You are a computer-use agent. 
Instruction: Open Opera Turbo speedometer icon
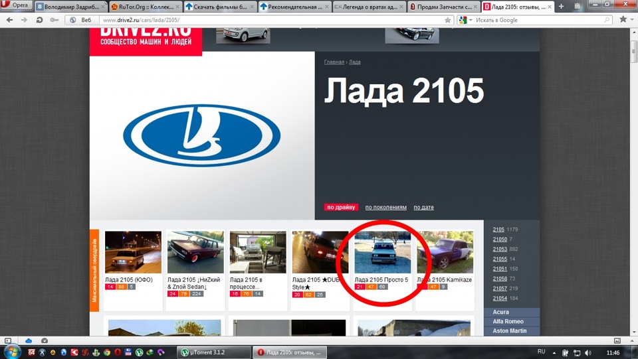click(x=45, y=340)
